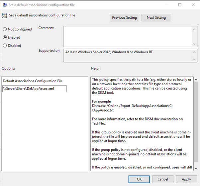Go to Next Setting

click(x=156, y=18)
